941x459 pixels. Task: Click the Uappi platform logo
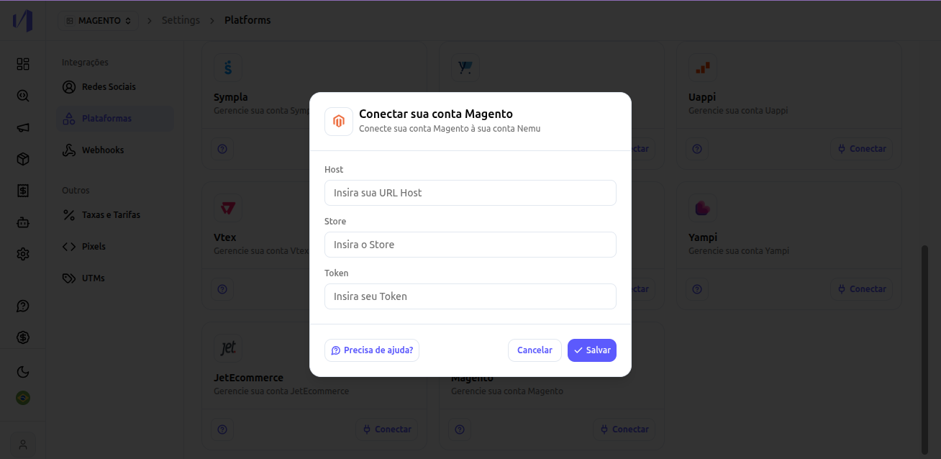point(703,68)
